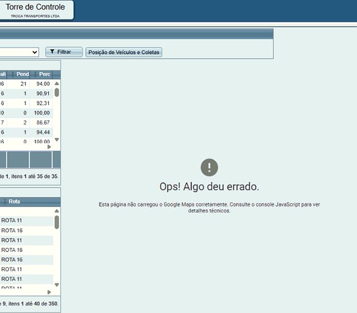
Task: Click TROCA TRANSPORTES LTDA subtitle
Action: tap(35, 16)
